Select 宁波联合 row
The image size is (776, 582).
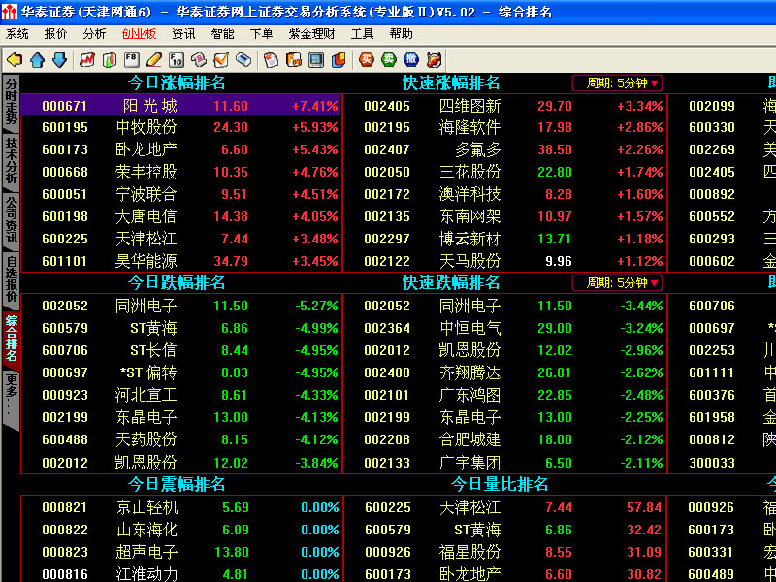tap(181, 194)
